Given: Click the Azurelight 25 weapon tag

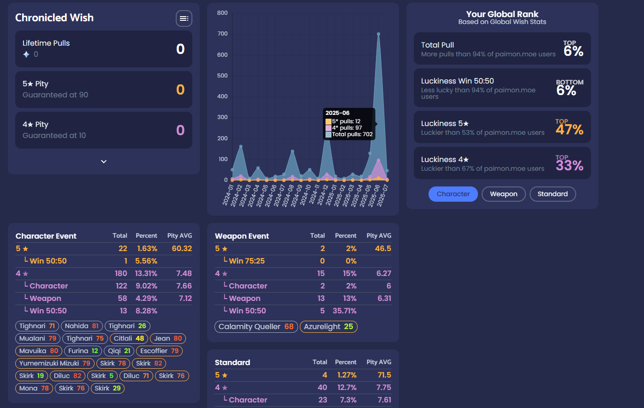Looking at the screenshot, I should tap(328, 327).
